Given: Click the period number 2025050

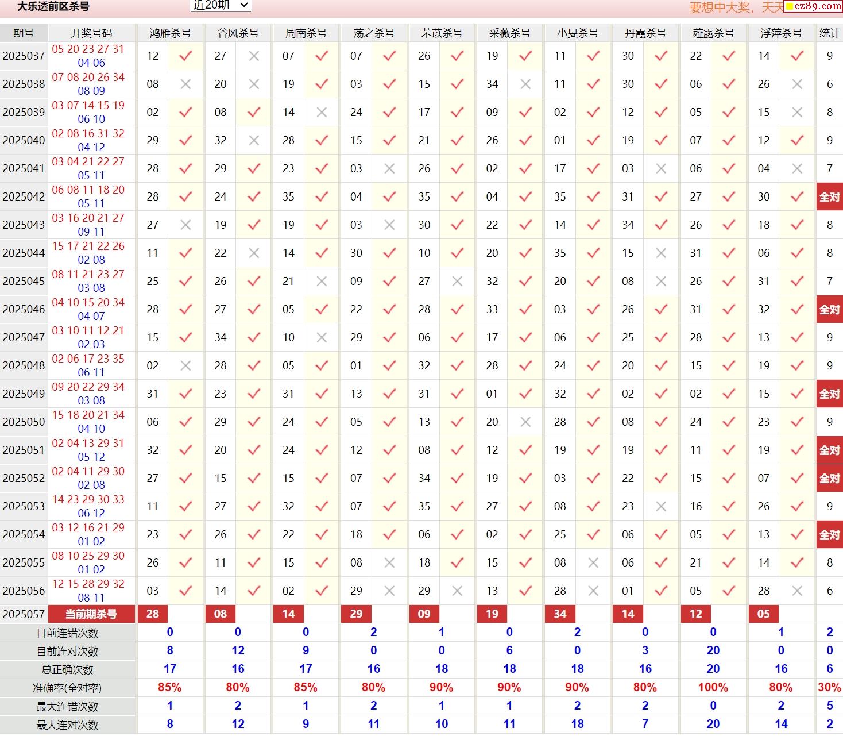Looking at the screenshot, I should [x=24, y=422].
